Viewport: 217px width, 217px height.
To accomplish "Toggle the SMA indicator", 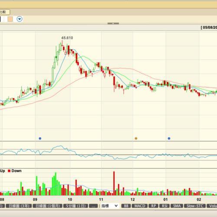I will click(177, 206).
